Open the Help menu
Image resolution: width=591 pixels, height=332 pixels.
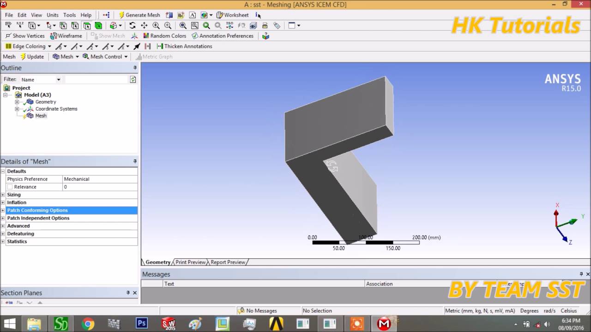(x=86, y=15)
